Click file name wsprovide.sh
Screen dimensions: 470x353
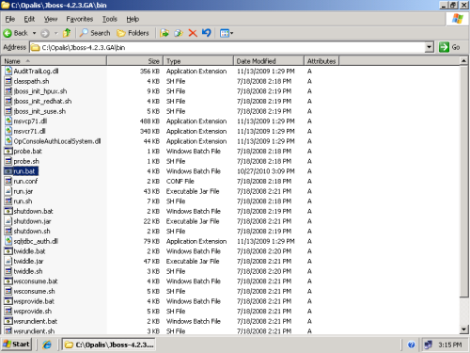[x=33, y=312]
